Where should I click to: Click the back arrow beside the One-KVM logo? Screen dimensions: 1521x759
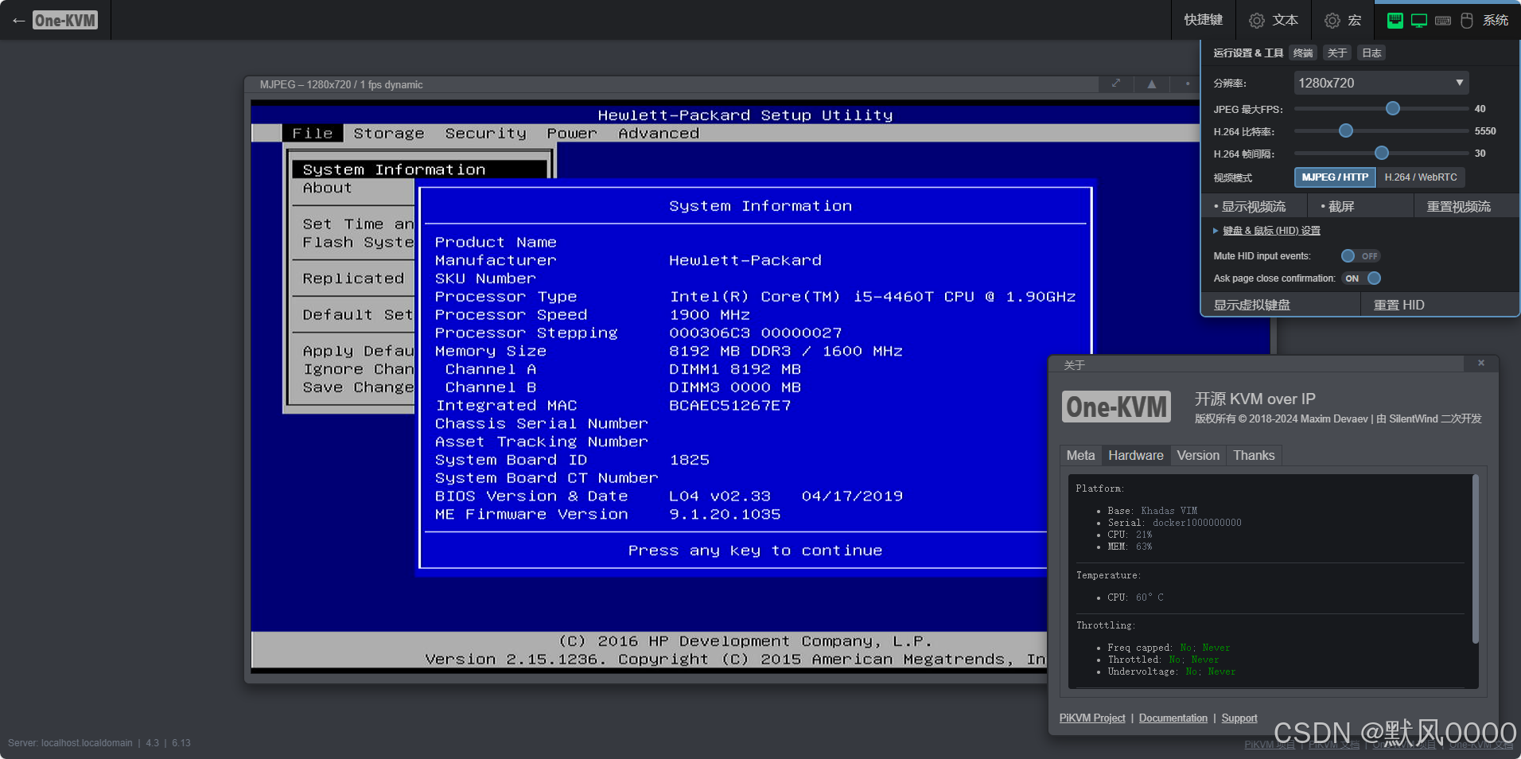click(18, 20)
